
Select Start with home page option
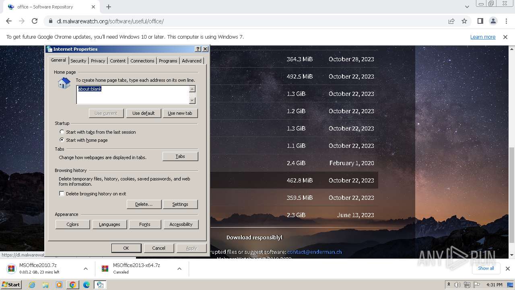point(62,140)
